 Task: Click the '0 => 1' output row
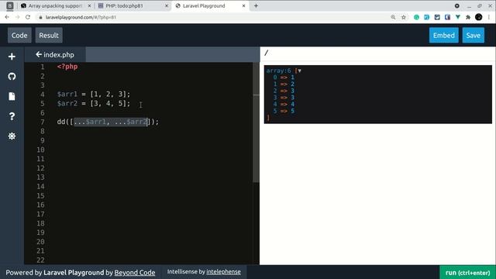(284, 77)
